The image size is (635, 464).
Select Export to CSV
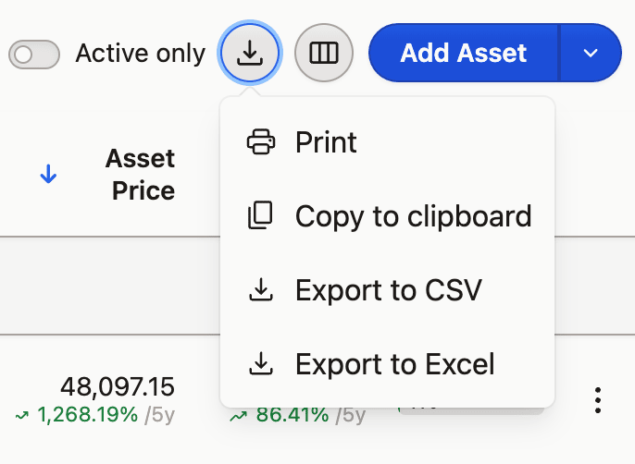tap(387, 290)
